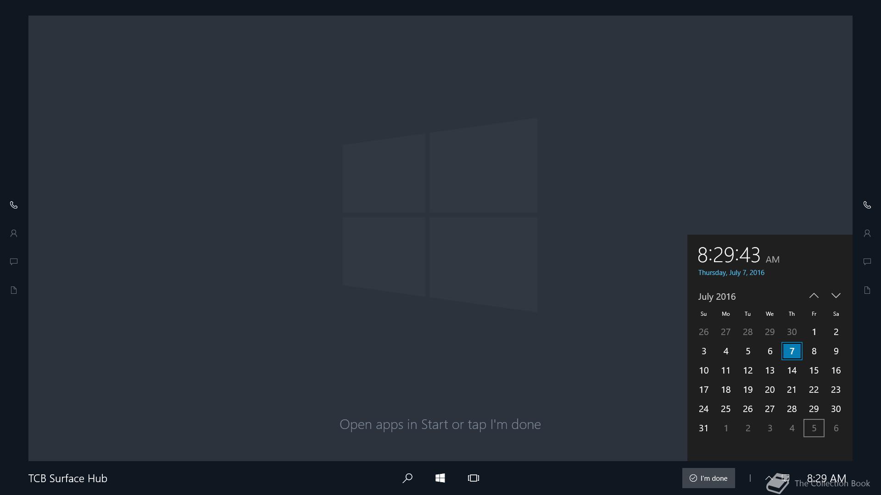This screenshot has height=495, width=881.
Task: Open the chat icon on left sidebar
Action: point(14,262)
